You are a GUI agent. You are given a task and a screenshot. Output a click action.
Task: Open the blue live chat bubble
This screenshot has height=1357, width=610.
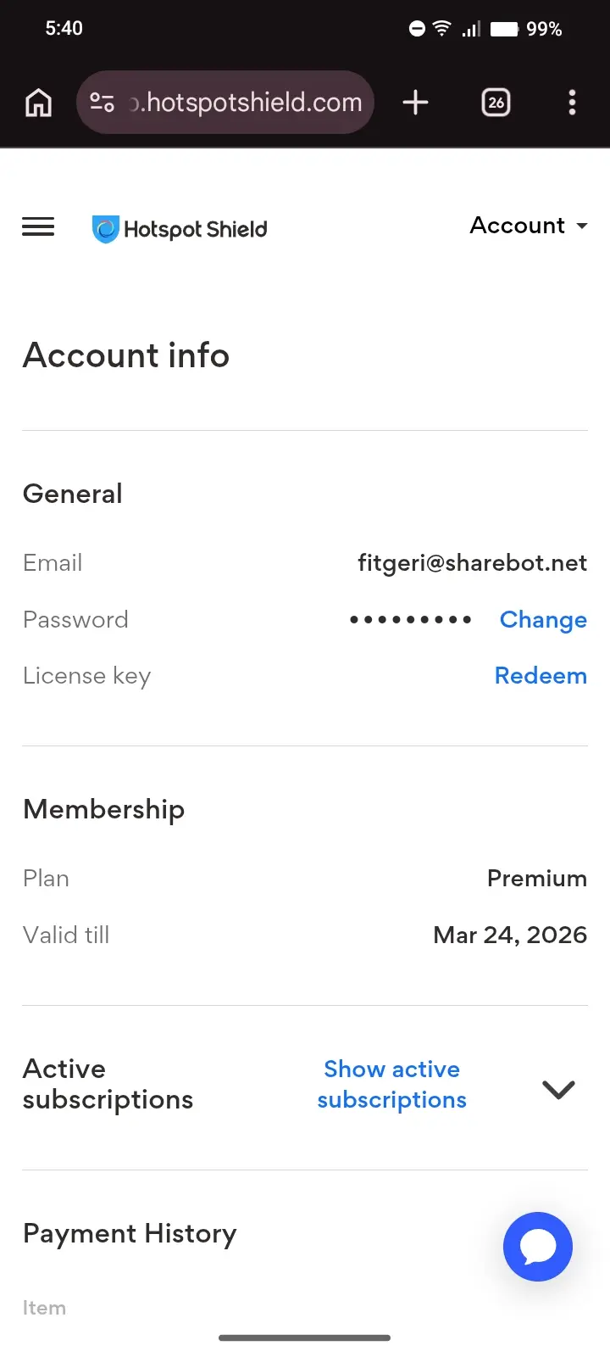pyautogui.click(x=538, y=1247)
